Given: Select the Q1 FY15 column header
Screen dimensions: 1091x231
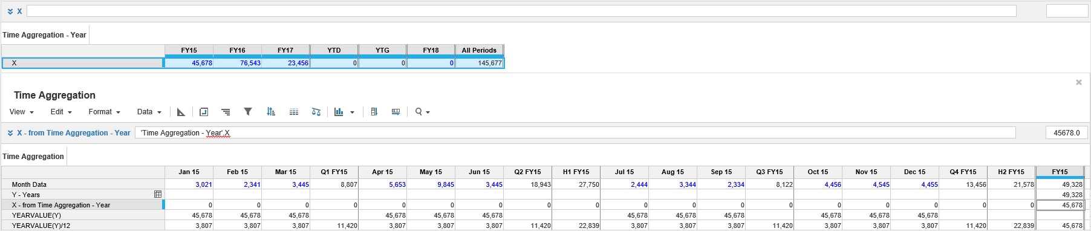Looking at the screenshot, I should click(334, 172).
